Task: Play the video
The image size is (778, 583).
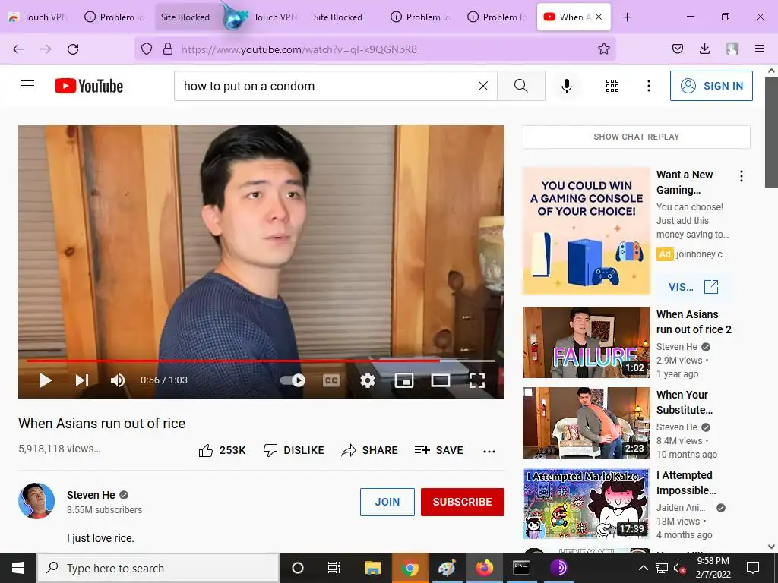Action: [45, 380]
